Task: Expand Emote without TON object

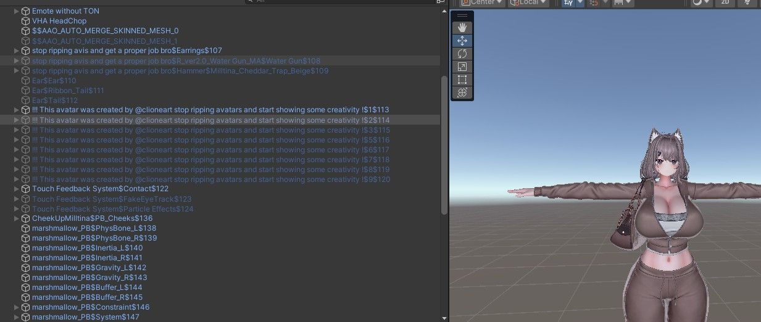Action: 17,11
